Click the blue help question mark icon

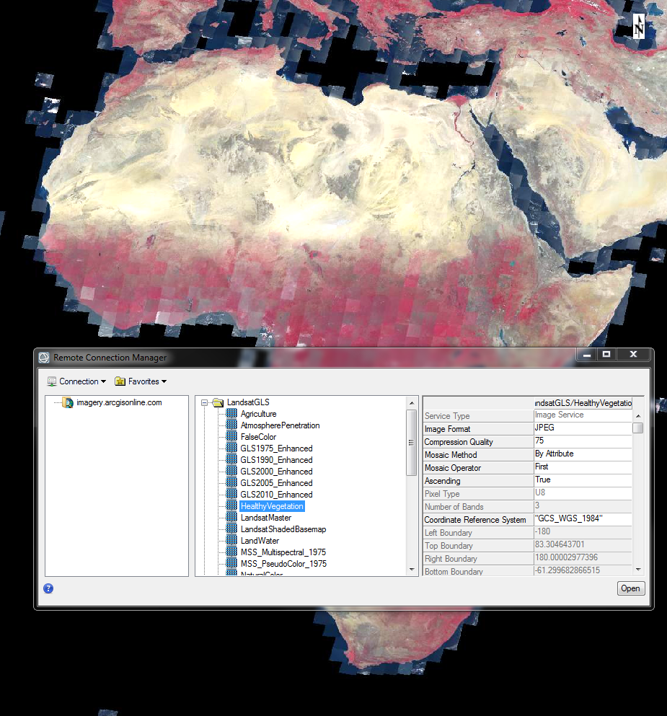48,588
